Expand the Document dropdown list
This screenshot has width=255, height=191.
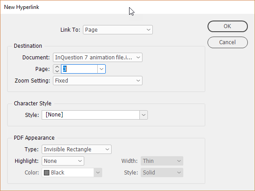(x=98, y=58)
